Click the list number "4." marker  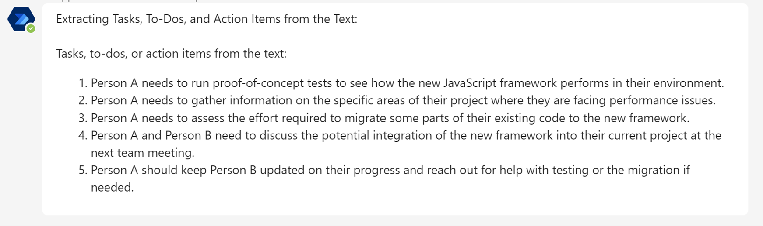pos(83,135)
